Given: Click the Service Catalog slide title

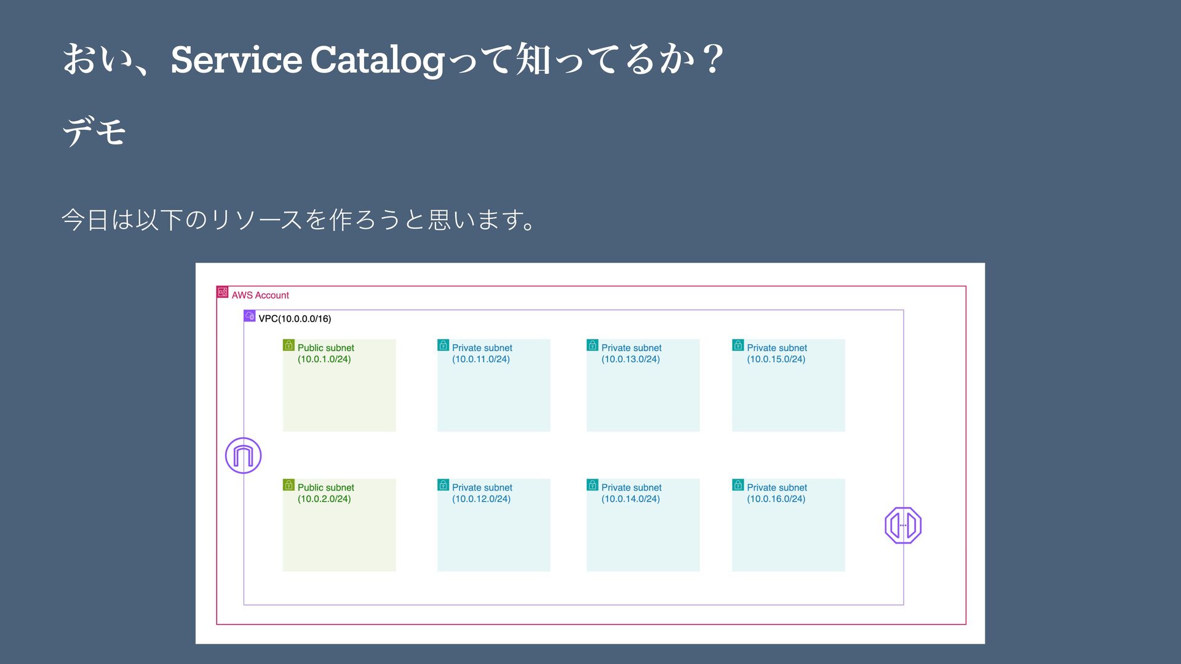Looking at the screenshot, I should click(392, 60).
